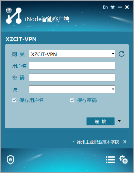The width and height of the screenshot is (134, 173).
Task: Refresh the gateway list with the circular arrow
Action: [x=122, y=54]
